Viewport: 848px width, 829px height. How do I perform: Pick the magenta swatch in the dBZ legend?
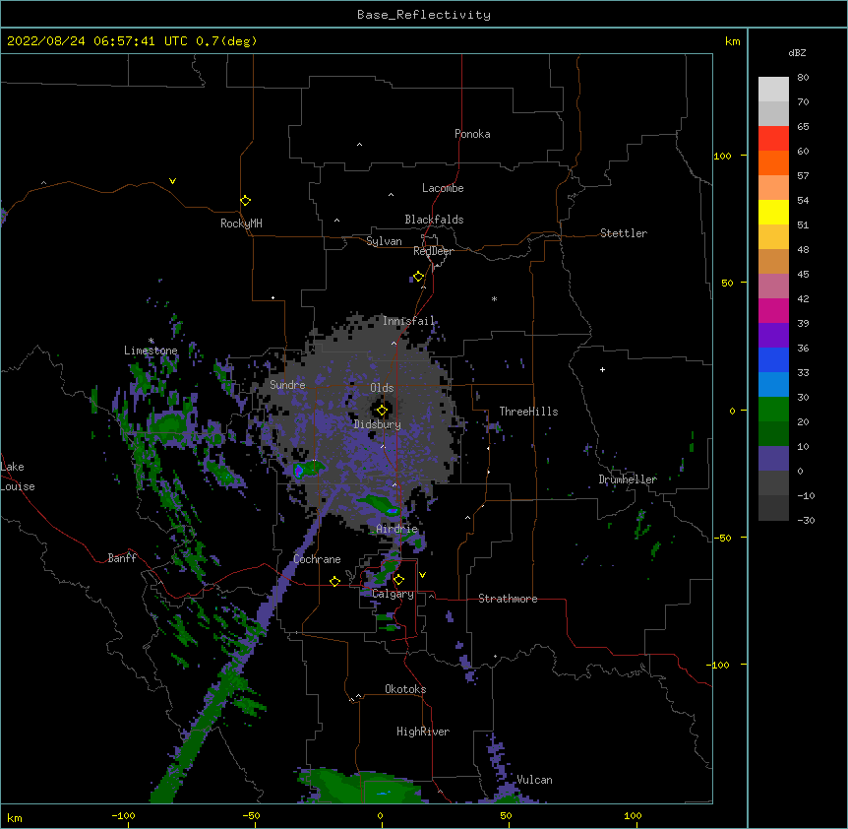coord(773,310)
